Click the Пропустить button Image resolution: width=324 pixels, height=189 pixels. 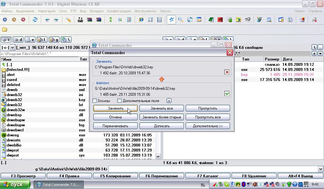[x=208, y=108]
